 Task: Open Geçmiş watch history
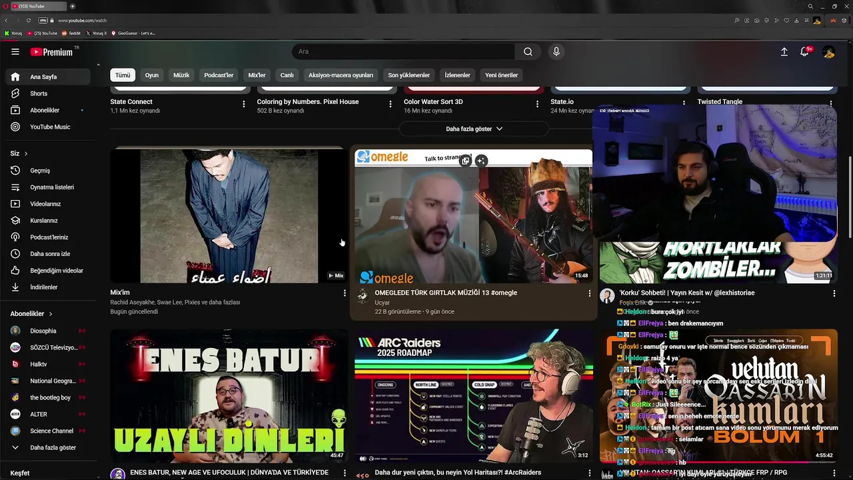click(x=47, y=171)
